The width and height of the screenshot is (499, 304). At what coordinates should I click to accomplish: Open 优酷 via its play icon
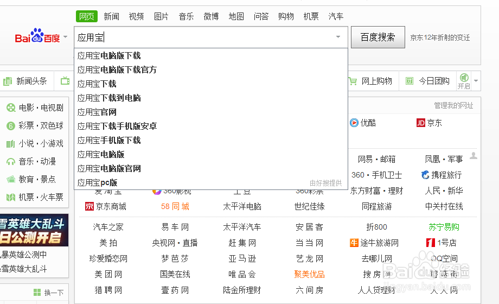[354, 123]
